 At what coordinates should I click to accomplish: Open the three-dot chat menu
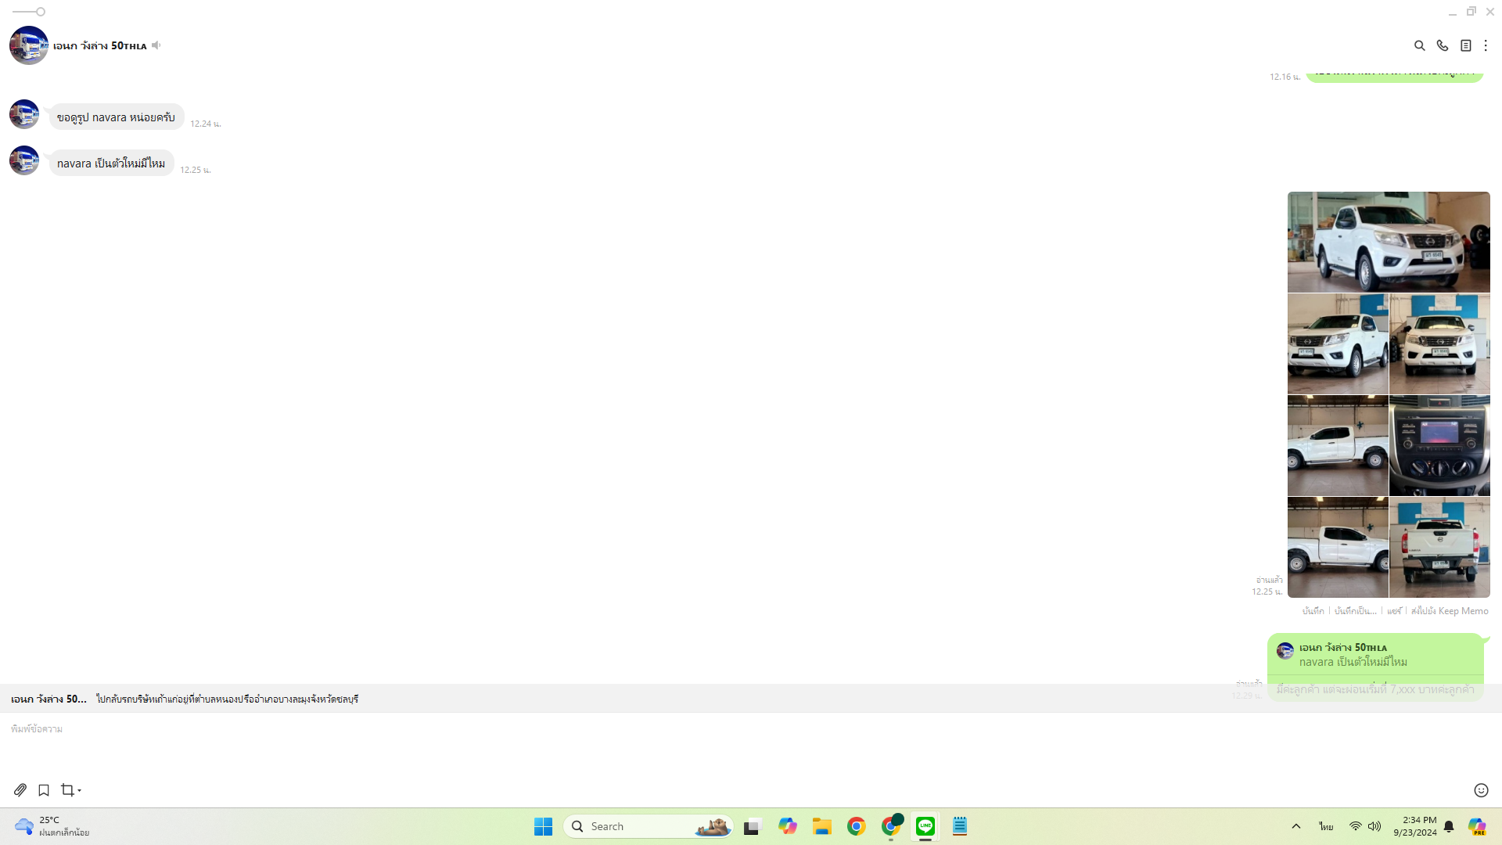1486,46
